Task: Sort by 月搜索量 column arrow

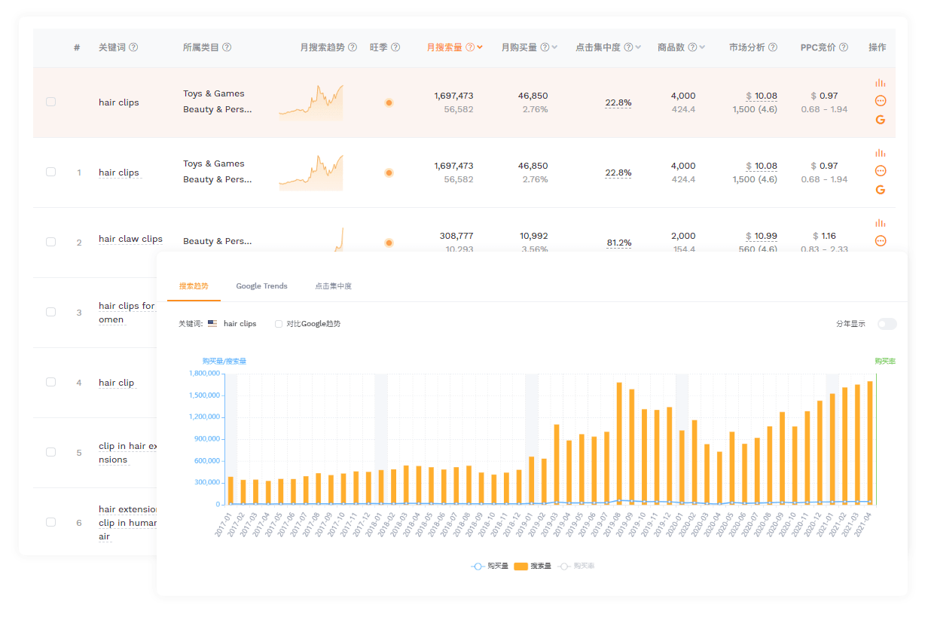Action: [x=480, y=47]
